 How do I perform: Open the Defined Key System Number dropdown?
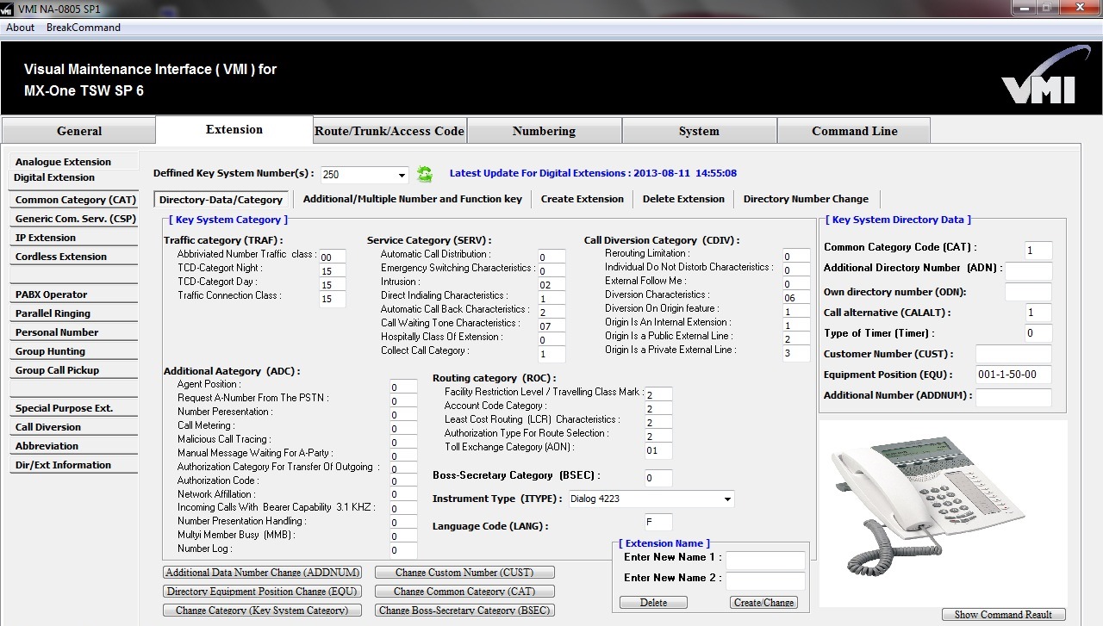(x=402, y=175)
